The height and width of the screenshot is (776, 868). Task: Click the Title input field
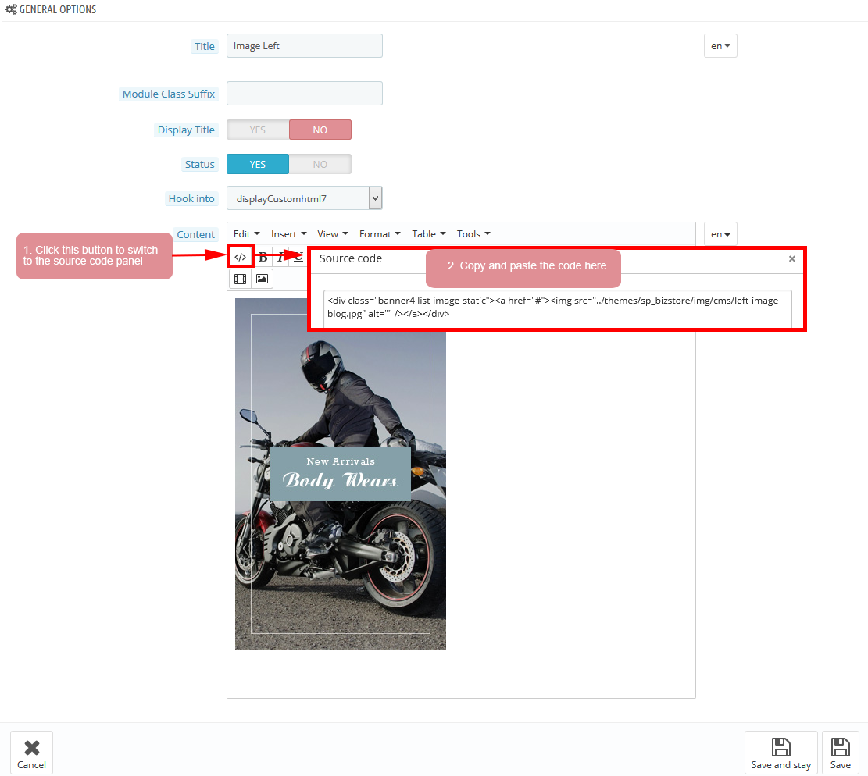[x=305, y=46]
